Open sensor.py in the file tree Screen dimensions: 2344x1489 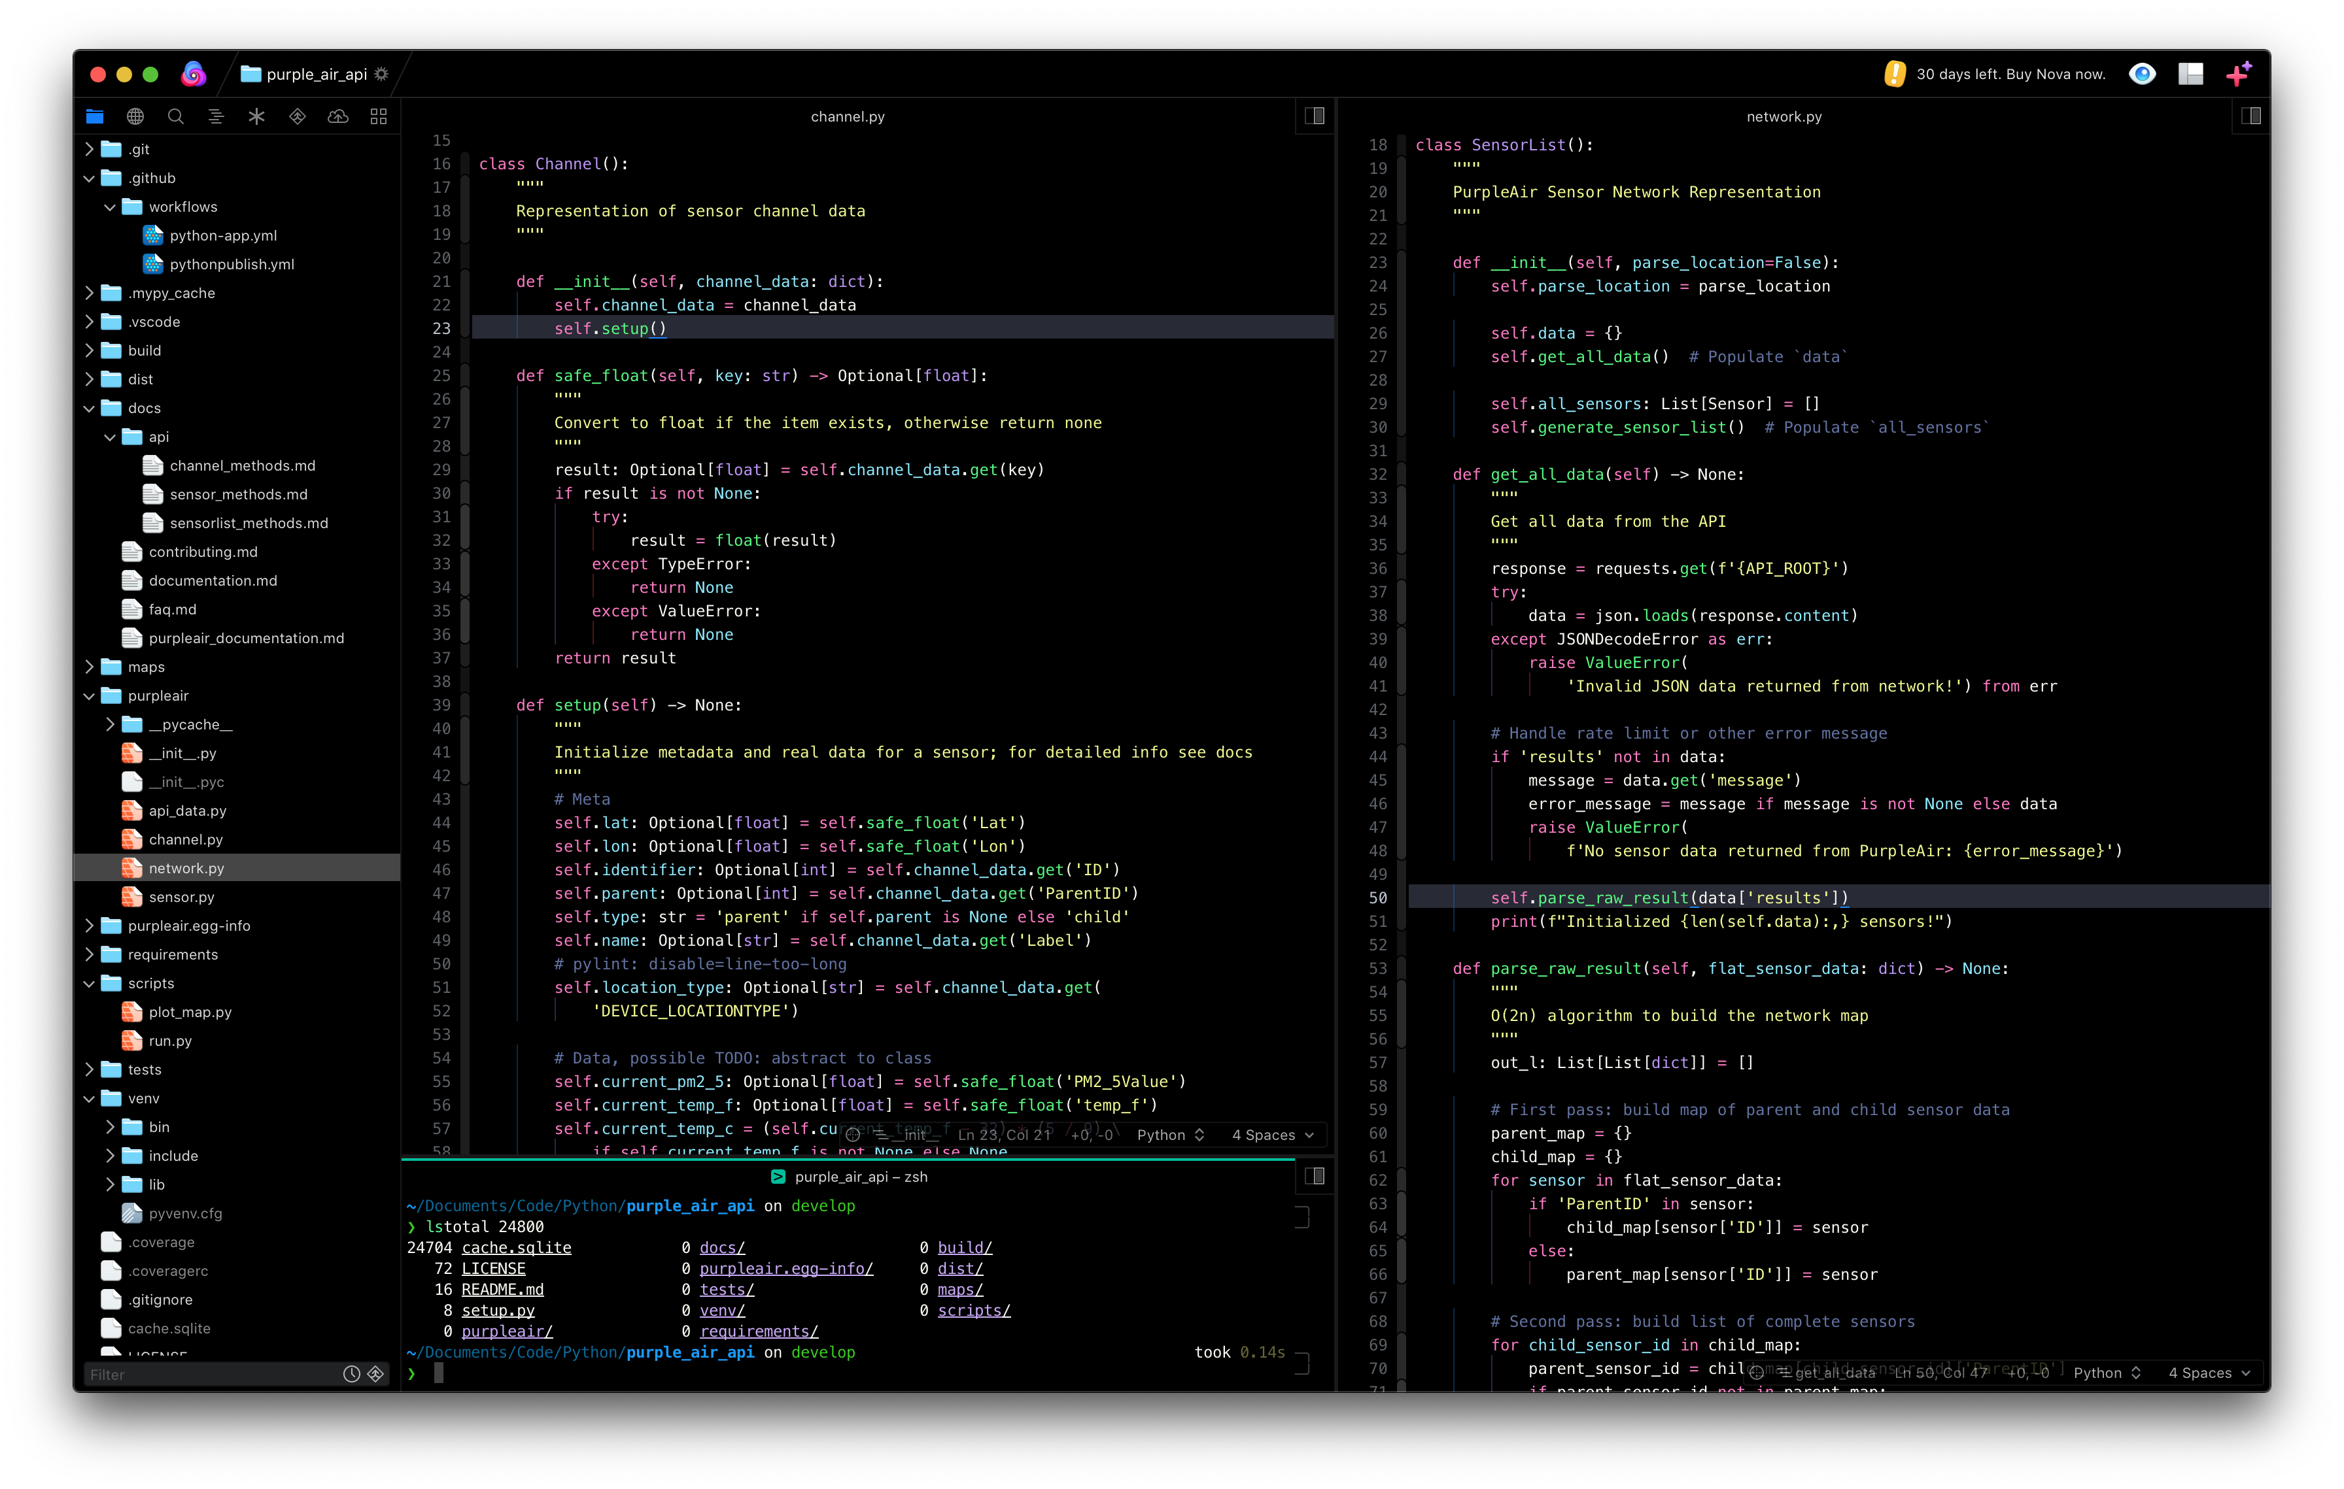coord(181,897)
